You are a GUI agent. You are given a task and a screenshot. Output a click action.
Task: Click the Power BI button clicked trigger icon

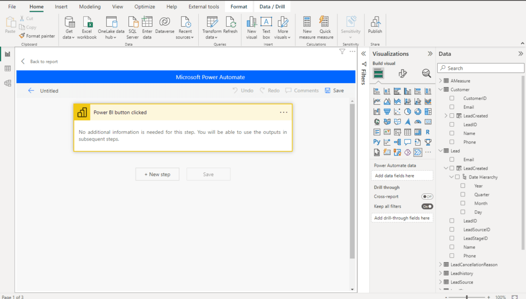pos(82,112)
